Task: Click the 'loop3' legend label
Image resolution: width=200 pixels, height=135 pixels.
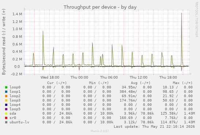Action: pos(15,100)
